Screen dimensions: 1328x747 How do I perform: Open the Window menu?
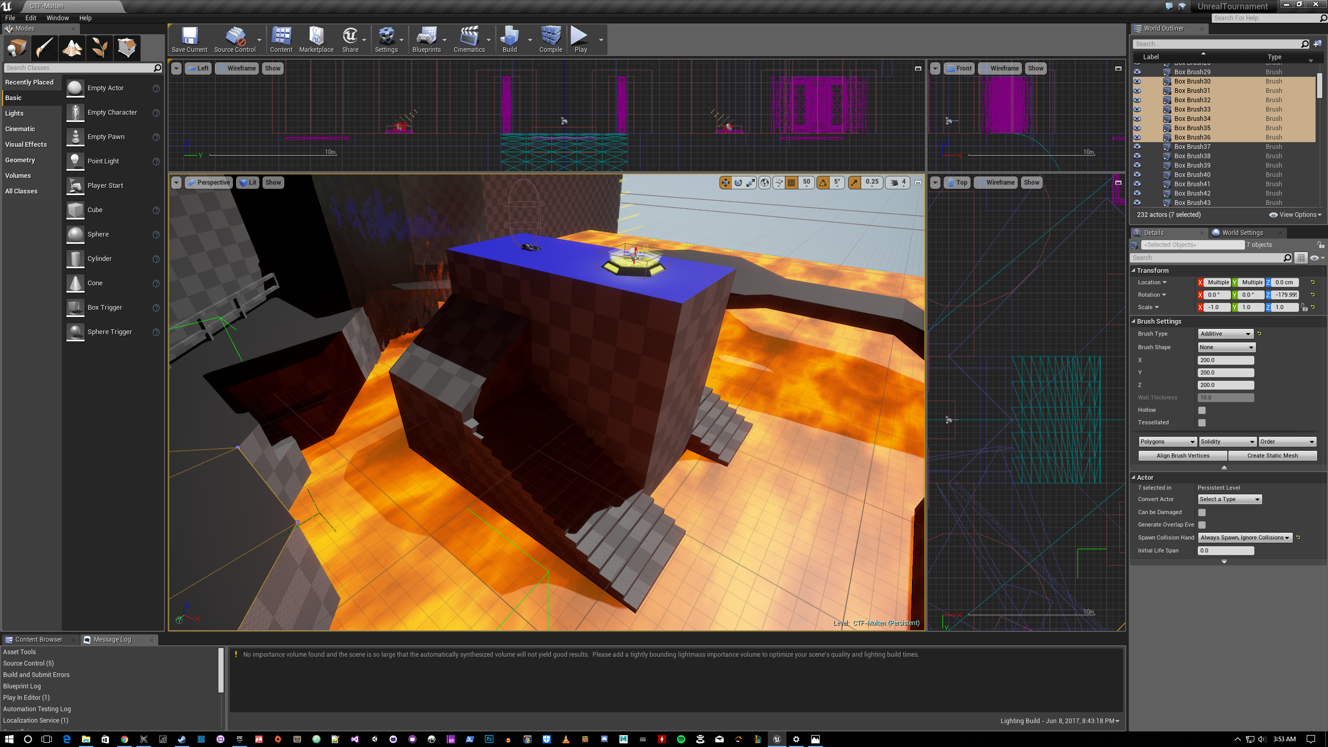pyautogui.click(x=58, y=18)
